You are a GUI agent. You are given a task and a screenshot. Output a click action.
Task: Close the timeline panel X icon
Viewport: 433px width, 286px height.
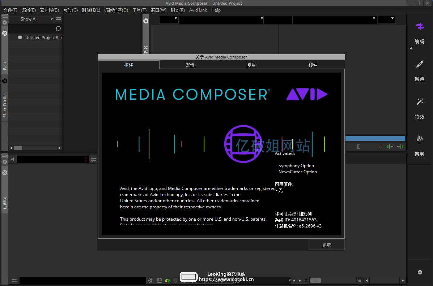5,173
